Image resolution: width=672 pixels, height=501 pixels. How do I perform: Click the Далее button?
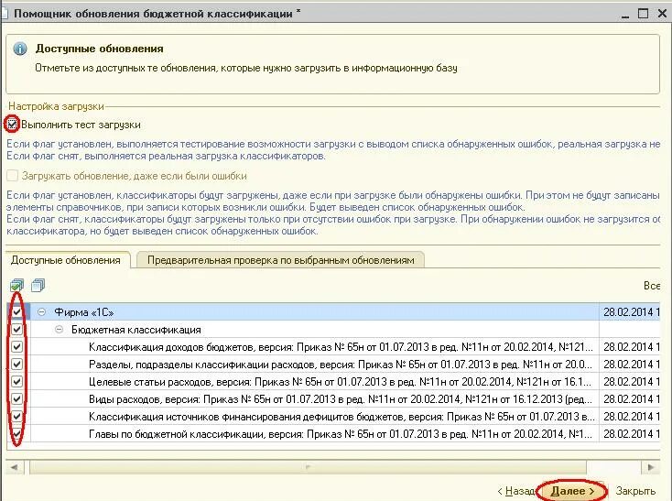572,491
